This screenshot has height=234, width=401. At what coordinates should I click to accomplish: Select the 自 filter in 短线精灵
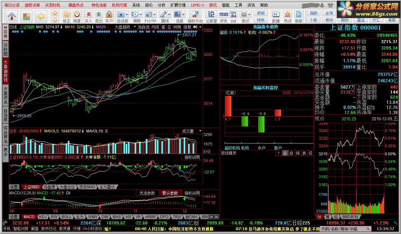(x=291, y=153)
